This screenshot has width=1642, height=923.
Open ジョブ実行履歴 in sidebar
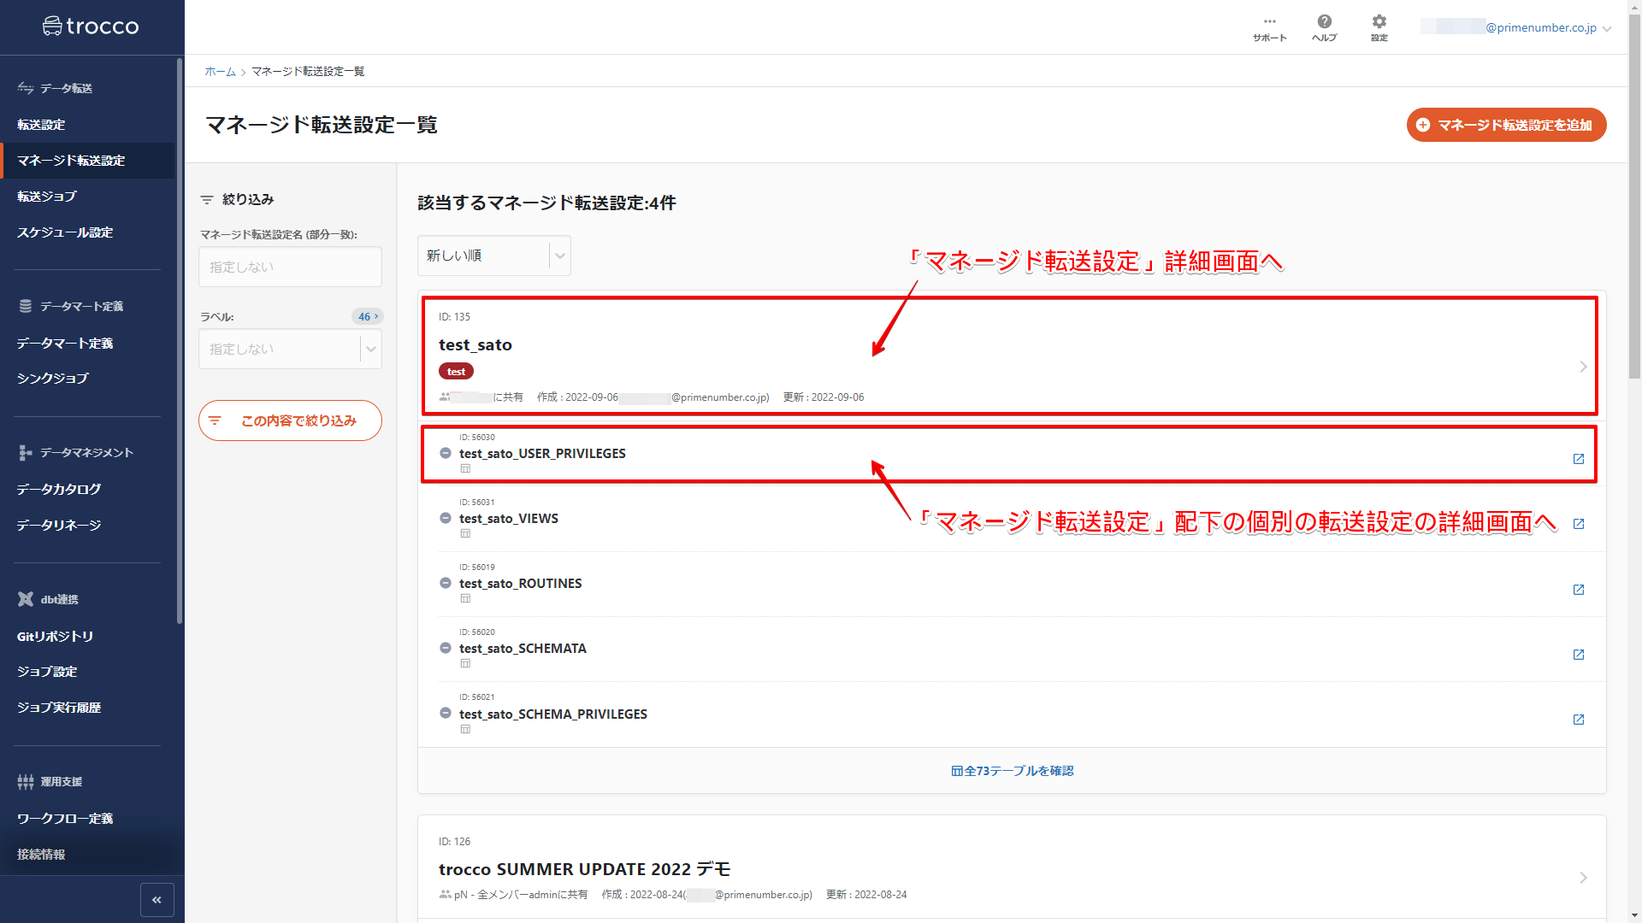[59, 708]
